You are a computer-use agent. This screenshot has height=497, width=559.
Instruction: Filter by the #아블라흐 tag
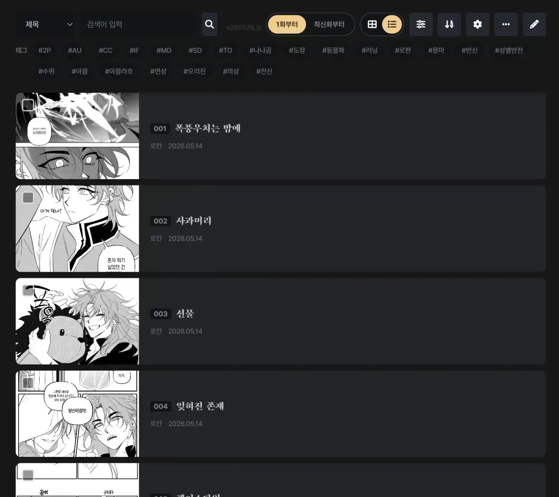[119, 71]
